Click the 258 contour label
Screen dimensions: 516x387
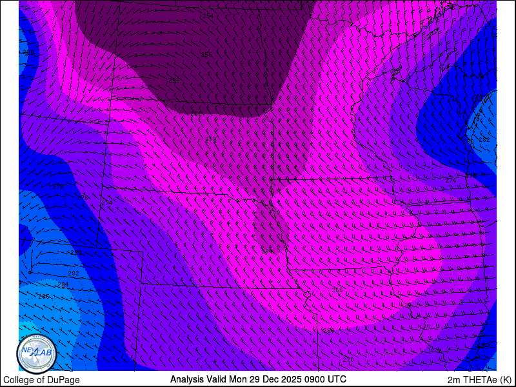(174, 80)
